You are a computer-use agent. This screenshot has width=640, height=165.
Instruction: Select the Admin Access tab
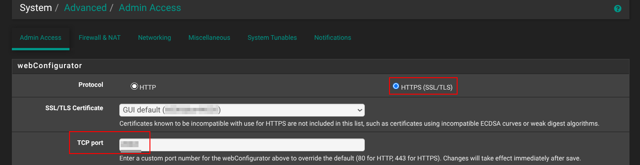pos(41,37)
